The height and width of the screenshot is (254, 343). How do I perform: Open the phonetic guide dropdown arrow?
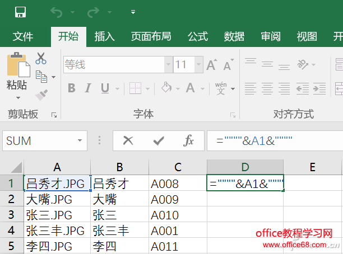coord(233,89)
